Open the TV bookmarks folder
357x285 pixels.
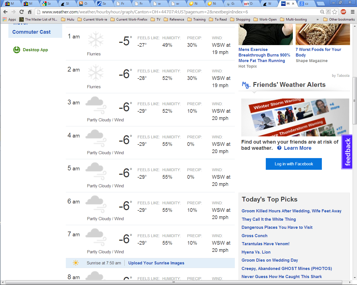point(155,19)
